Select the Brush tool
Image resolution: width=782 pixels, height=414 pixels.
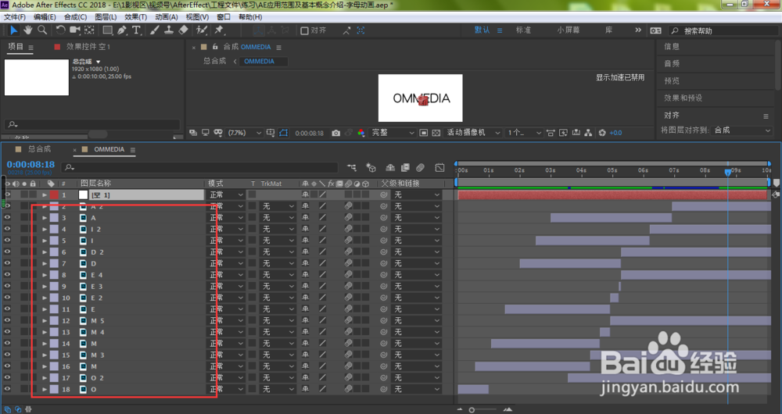155,30
